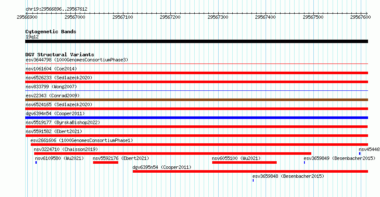Select the red bar under nsv6524165
Screen dimensions: 380x197
click(x=196, y=109)
